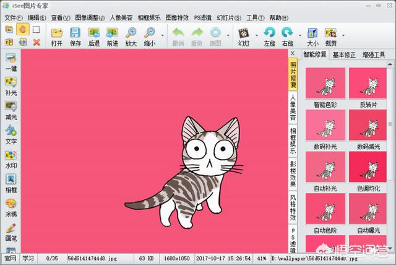Click the red X delete icon
Viewport: 396px width, 265px height.
37,42
